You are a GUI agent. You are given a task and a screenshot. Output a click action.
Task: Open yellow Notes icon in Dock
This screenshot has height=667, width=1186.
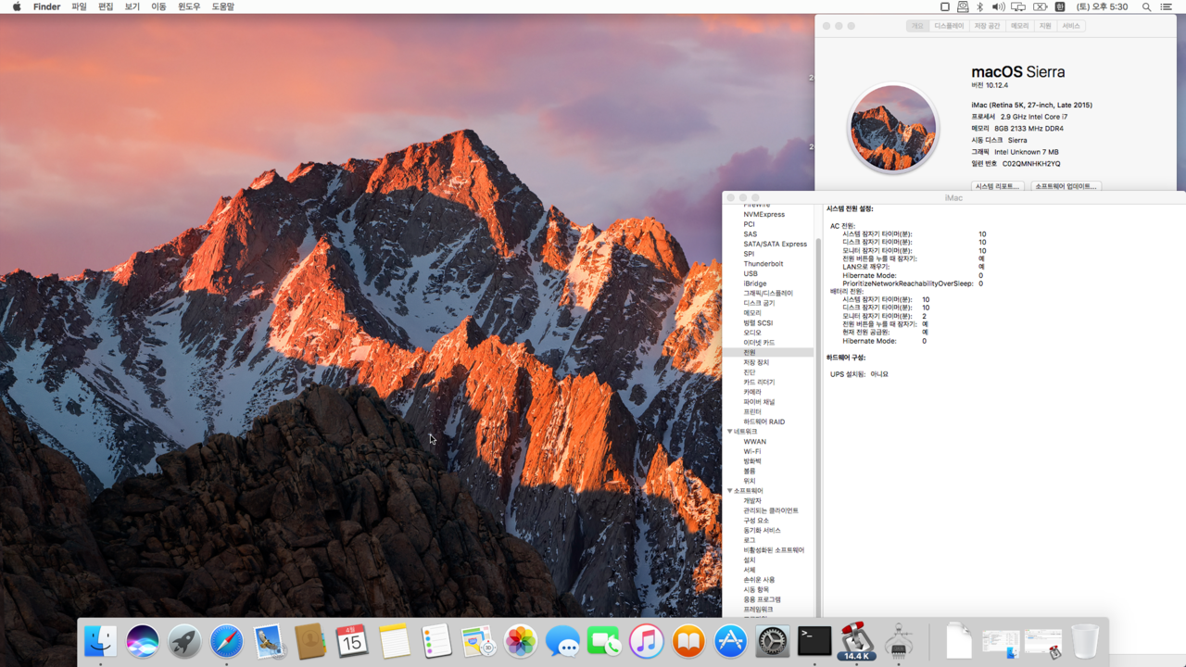click(395, 641)
